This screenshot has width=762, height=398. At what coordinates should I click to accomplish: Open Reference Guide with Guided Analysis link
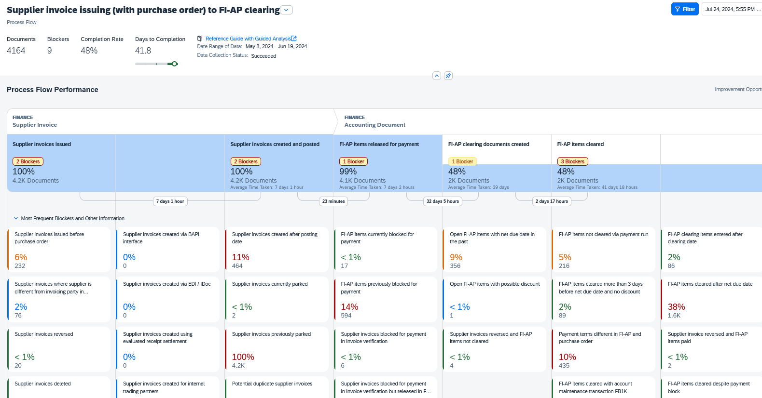pos(248,39)
